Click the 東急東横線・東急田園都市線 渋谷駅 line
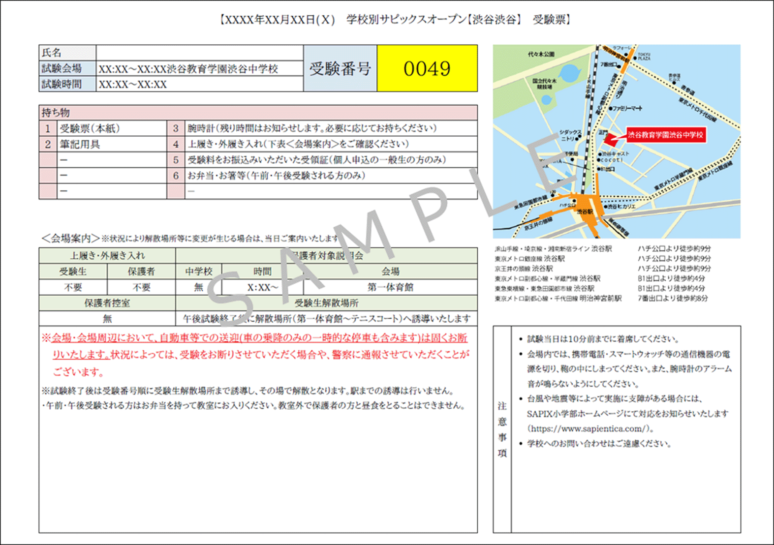This screenshot has height=545, width=774. tap(544, 288)
